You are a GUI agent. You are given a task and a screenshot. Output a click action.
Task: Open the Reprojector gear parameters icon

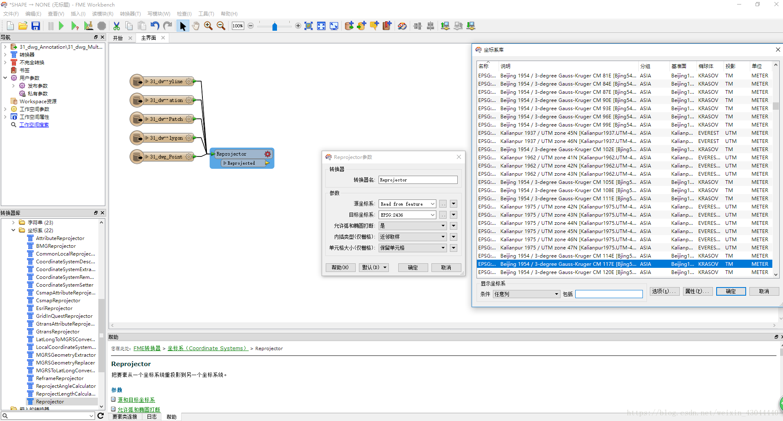click(268, 154)
